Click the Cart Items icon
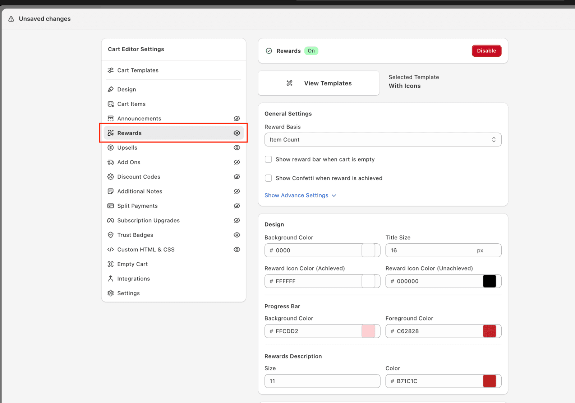 pyautogui.click(x=111, y=104)
